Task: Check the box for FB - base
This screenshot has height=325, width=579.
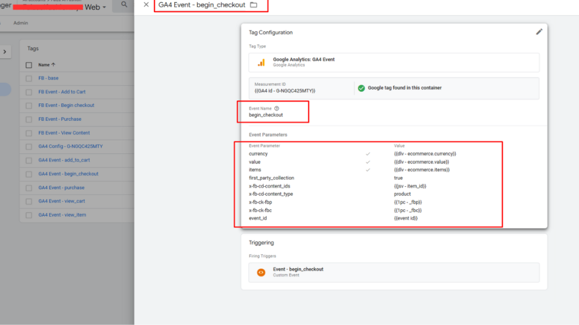Action: (x=29, y=78)
